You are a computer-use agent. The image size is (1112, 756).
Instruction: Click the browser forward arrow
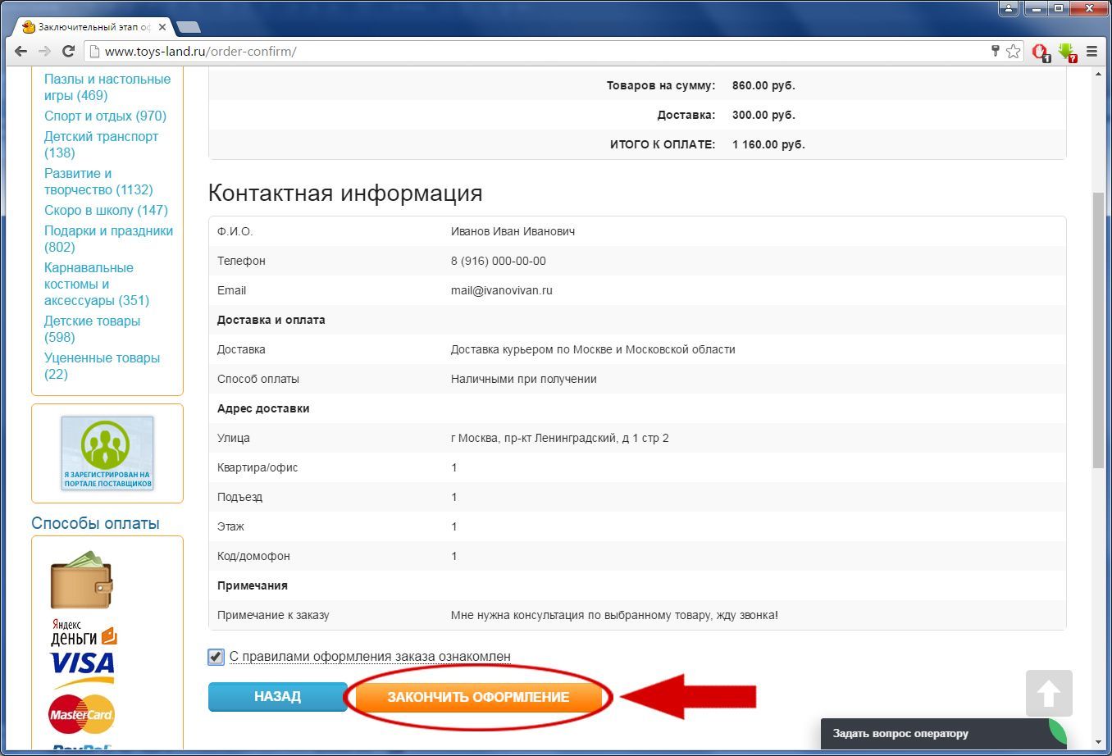coord(45,51)
